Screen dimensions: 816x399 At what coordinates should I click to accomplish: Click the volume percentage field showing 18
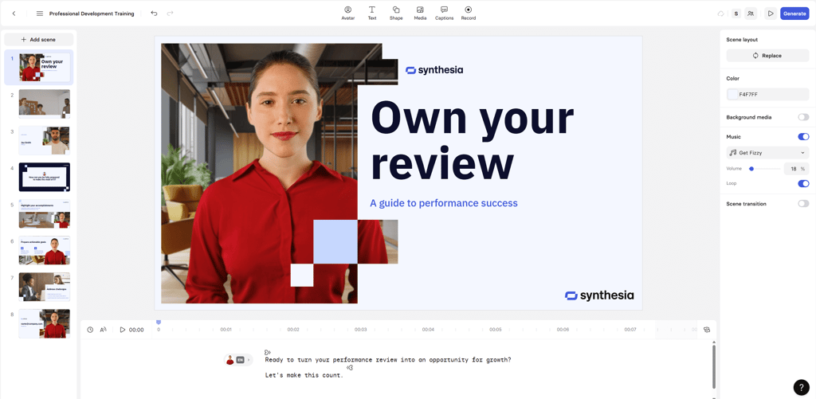(796, 169)
